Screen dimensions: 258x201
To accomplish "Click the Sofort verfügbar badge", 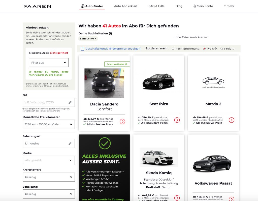I will [x=117, y=64].
